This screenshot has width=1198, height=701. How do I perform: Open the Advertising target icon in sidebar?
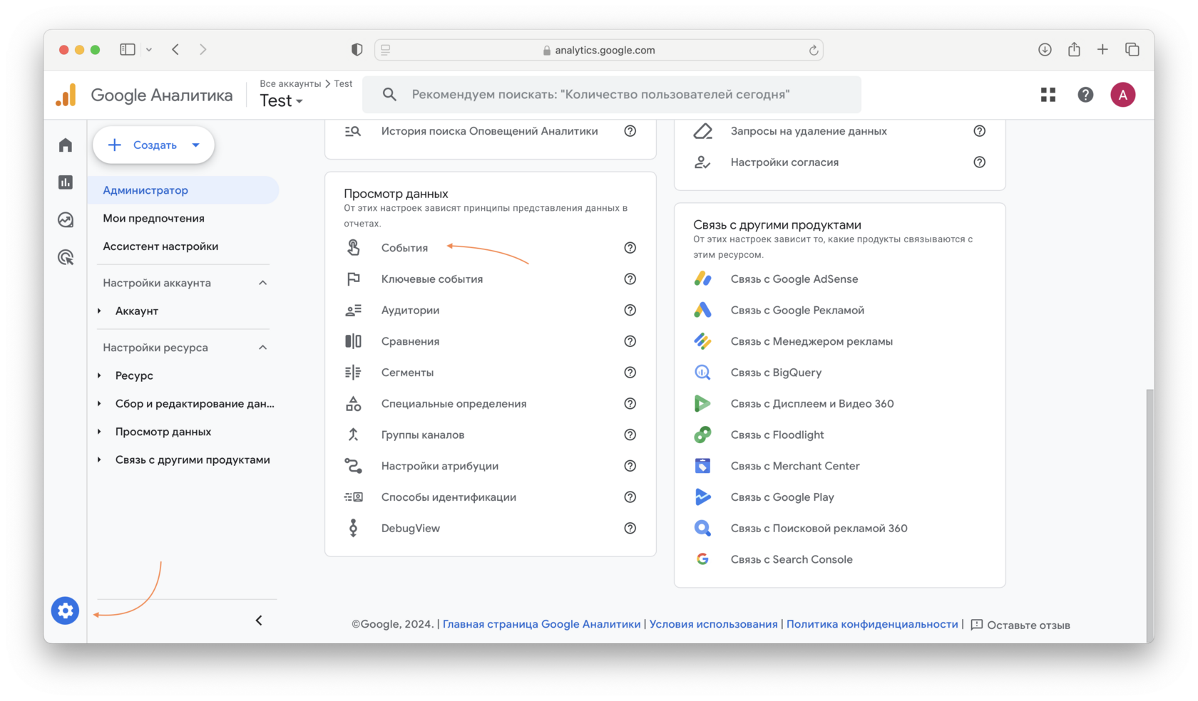[x=66, y=257]
